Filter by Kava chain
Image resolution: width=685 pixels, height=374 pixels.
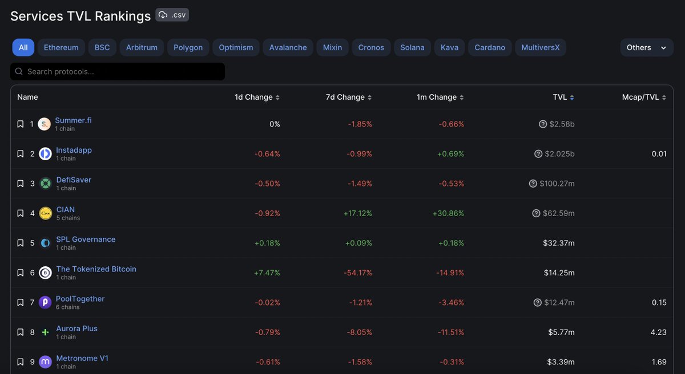click(450, 47)
